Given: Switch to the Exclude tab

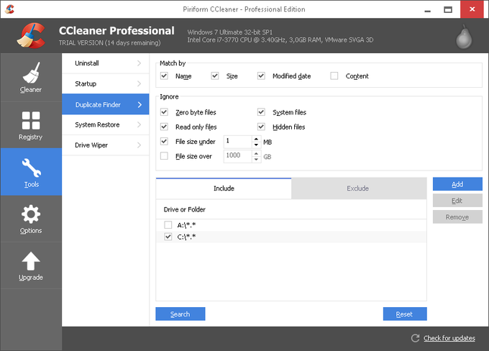Looking at the screenshot, I should [357, 188].
